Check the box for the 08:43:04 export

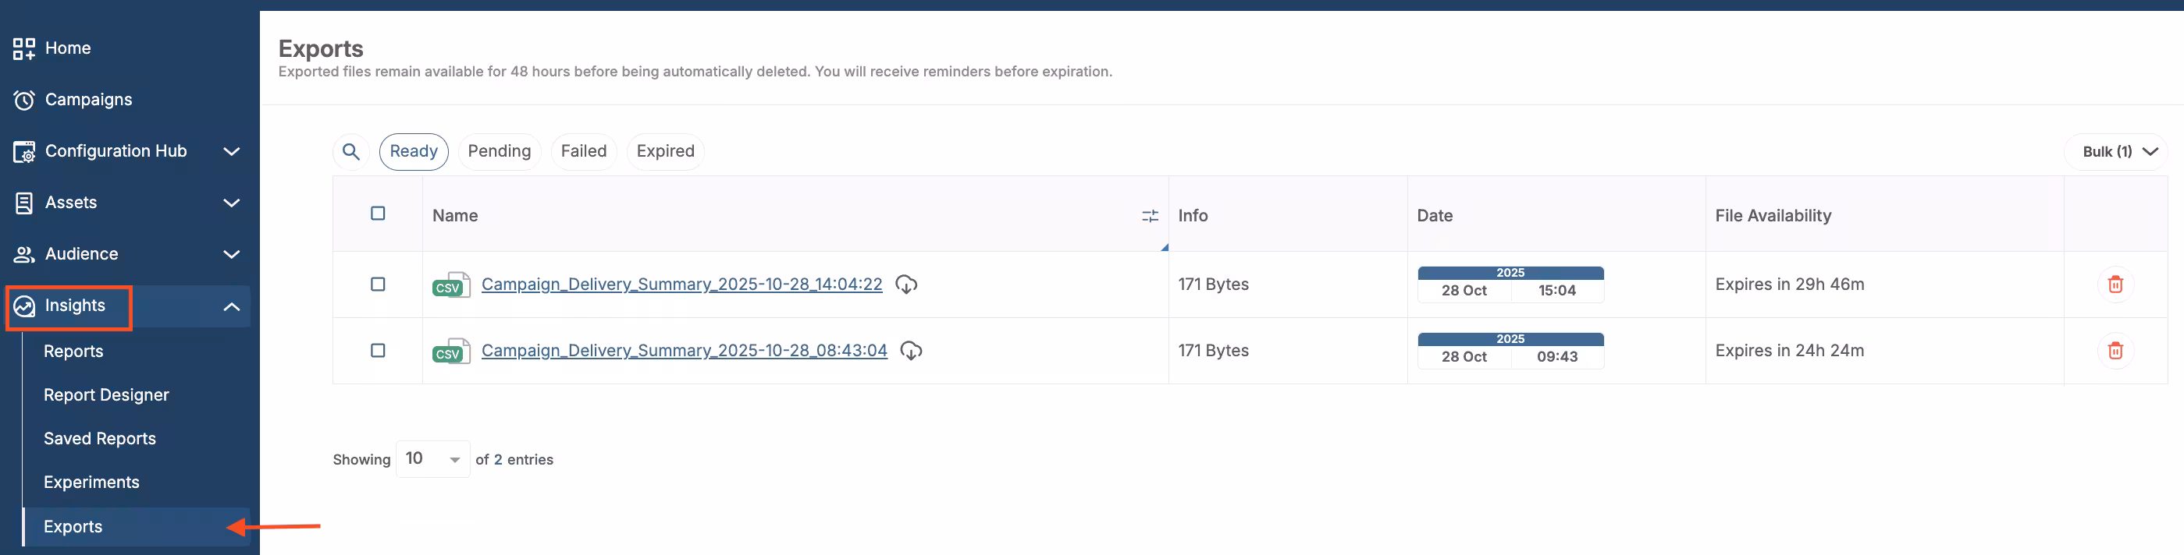(378, 350)
